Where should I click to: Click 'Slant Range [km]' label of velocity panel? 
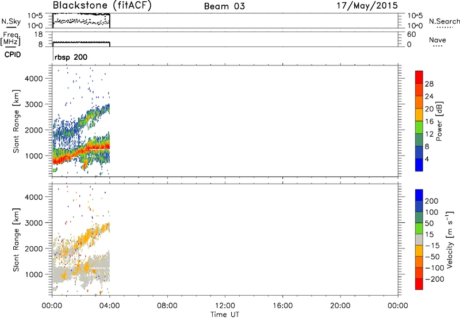16,240
